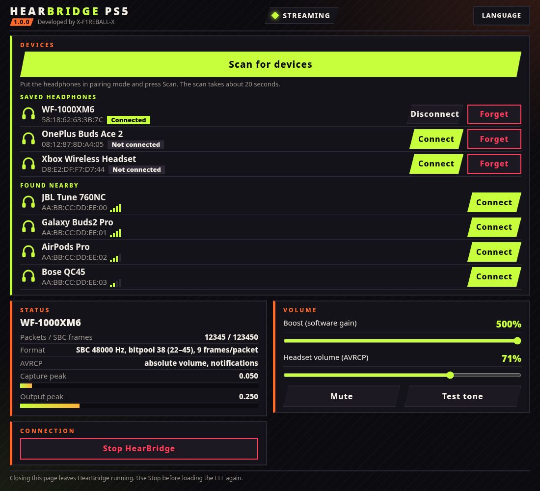Connect to the Xbox Wireless Headset
Screen dimensions: 540x491
[x=436, y=164]
